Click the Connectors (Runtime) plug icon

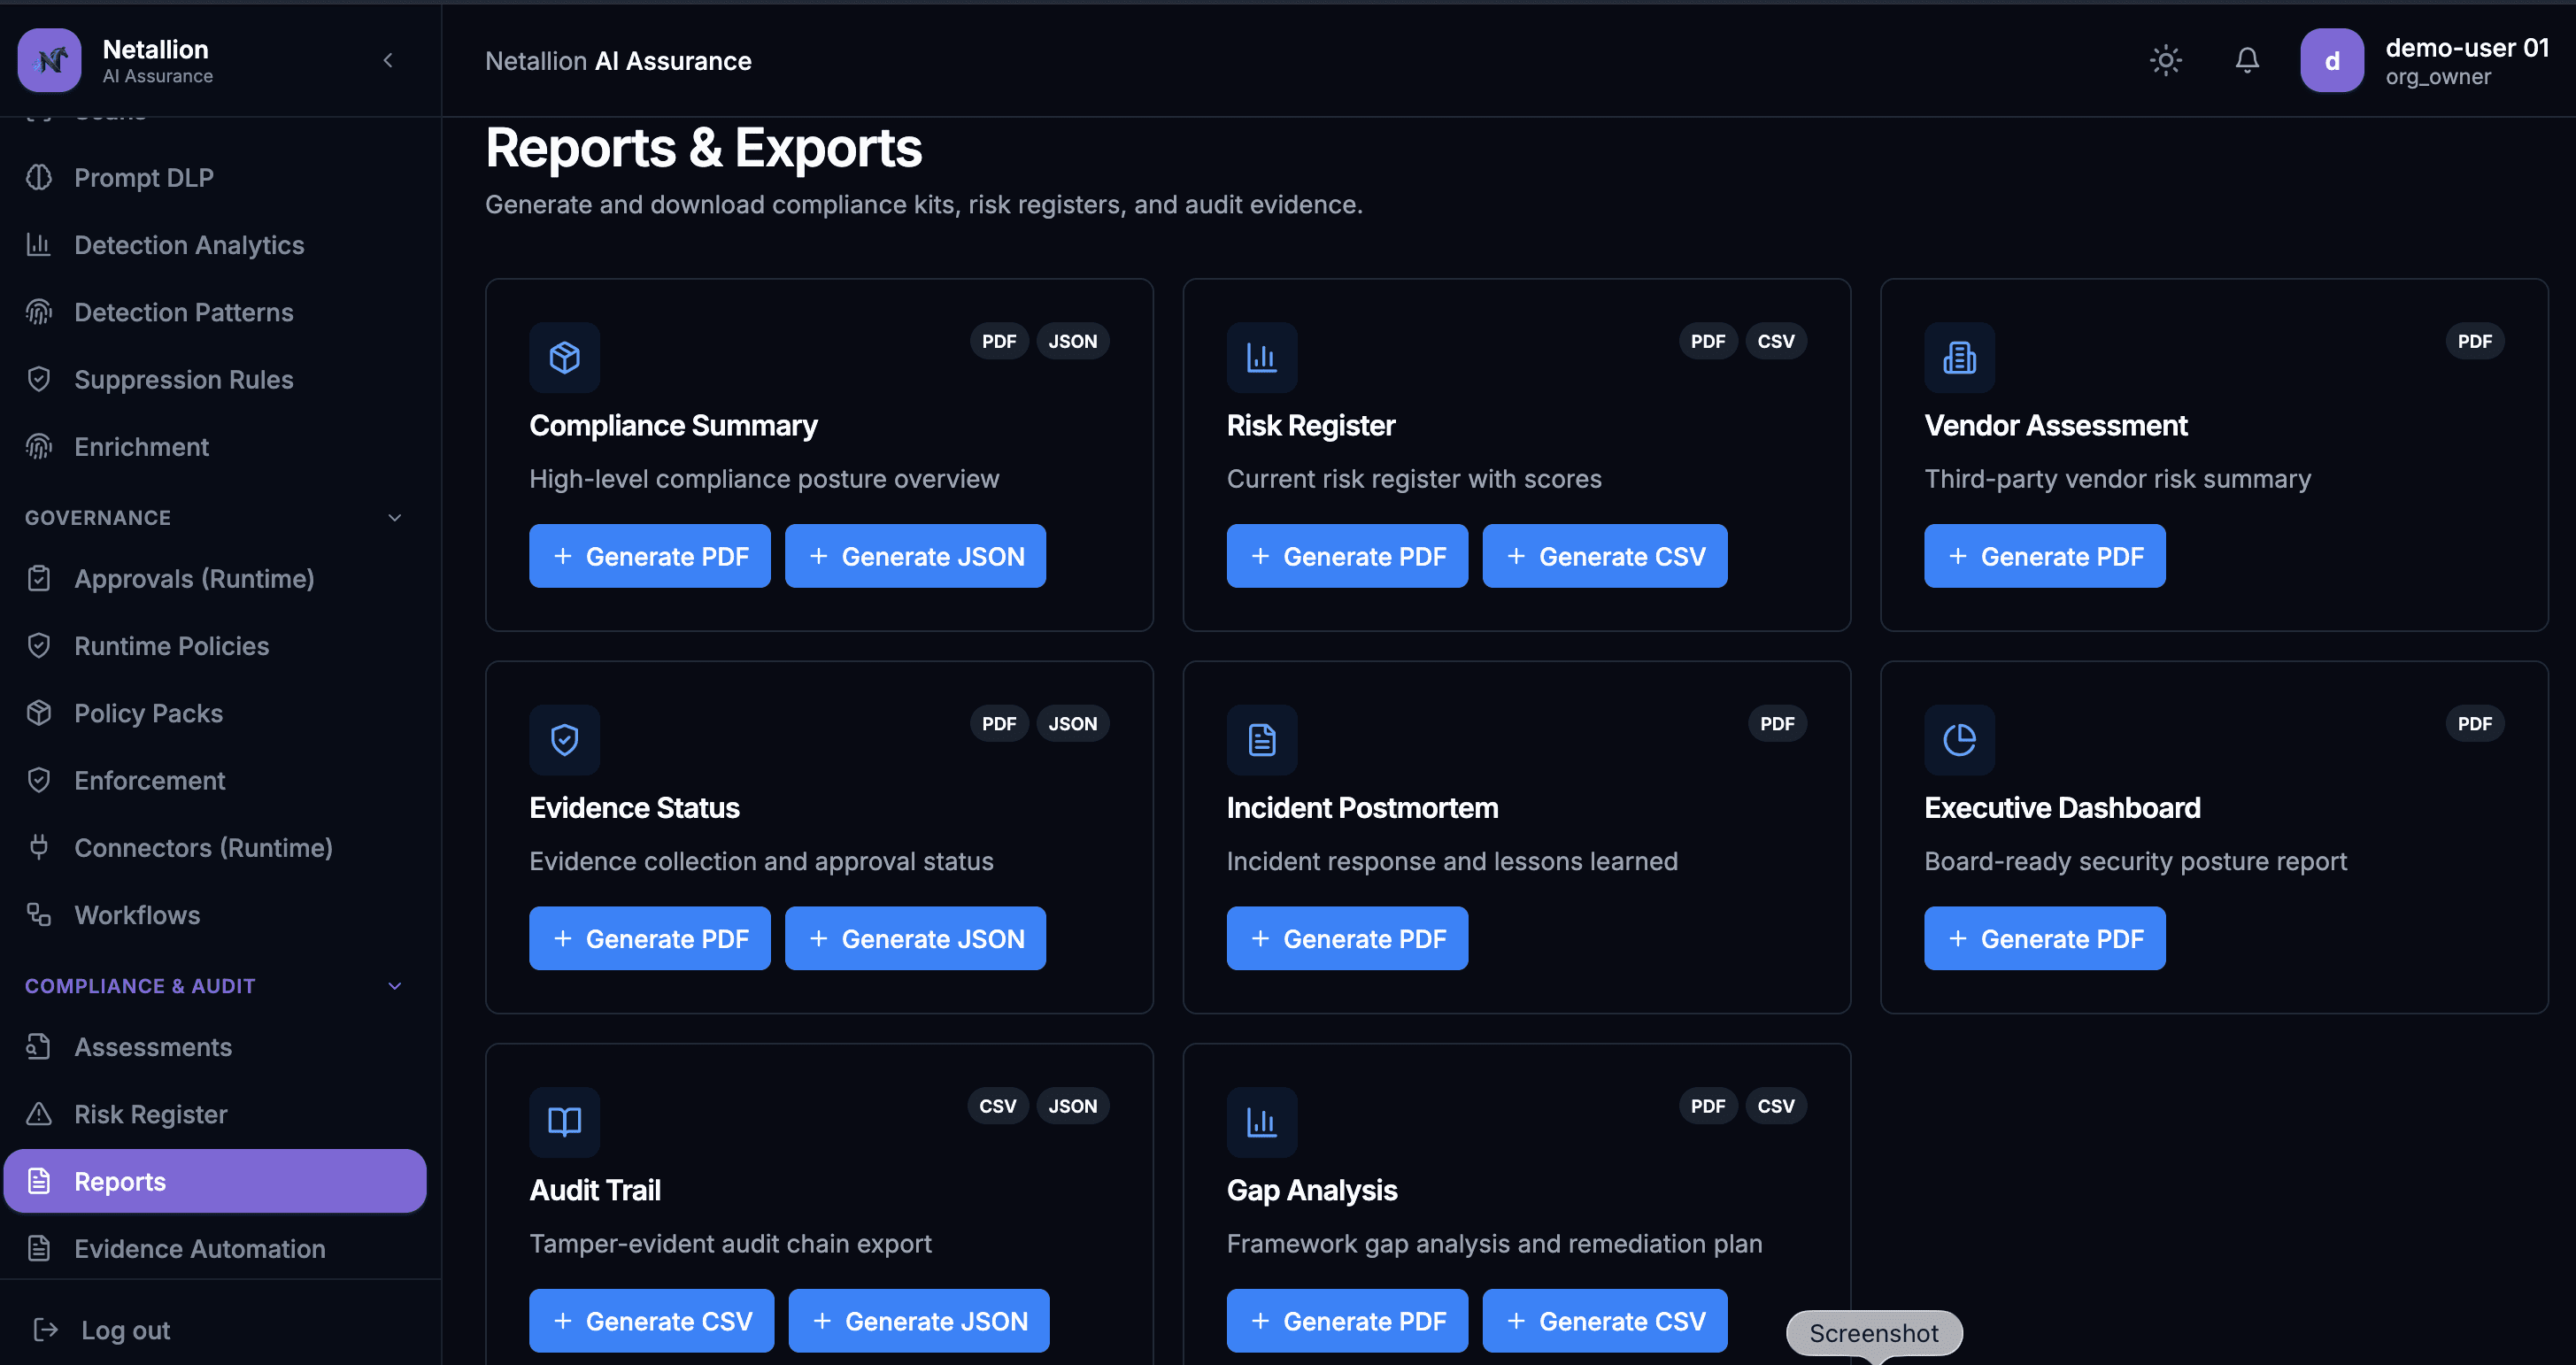point(39,847)
